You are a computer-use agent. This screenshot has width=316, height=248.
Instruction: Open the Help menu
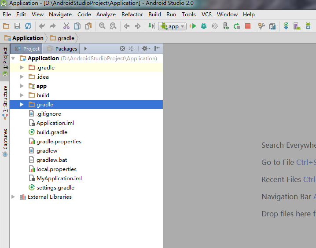[249, 15]
